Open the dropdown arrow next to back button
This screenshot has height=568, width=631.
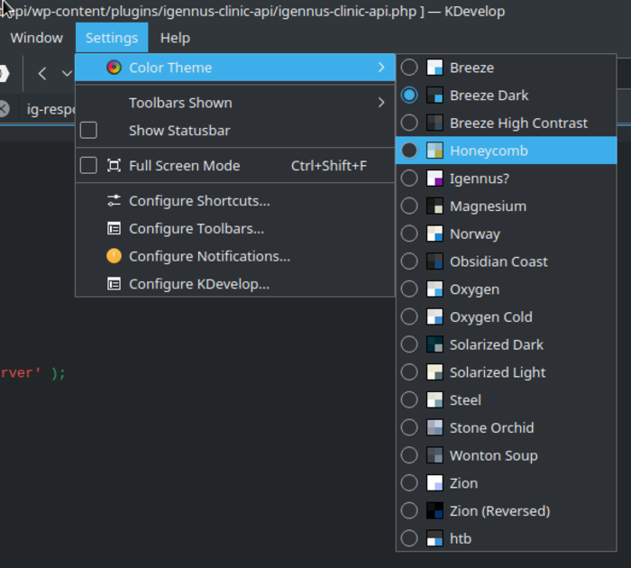(66, 74)
